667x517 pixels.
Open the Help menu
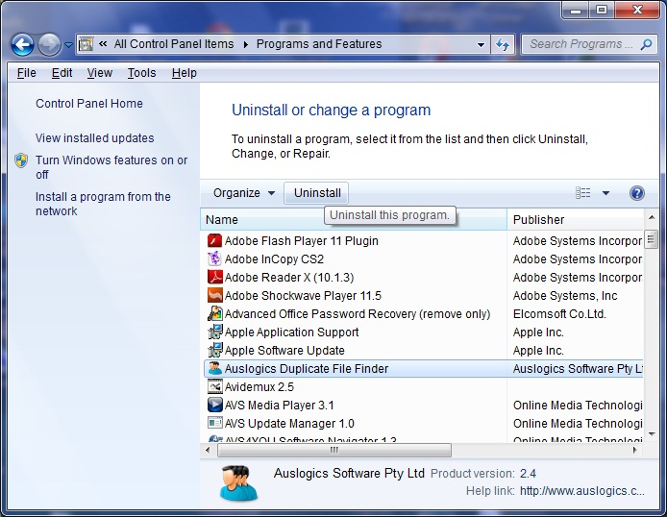185,73
